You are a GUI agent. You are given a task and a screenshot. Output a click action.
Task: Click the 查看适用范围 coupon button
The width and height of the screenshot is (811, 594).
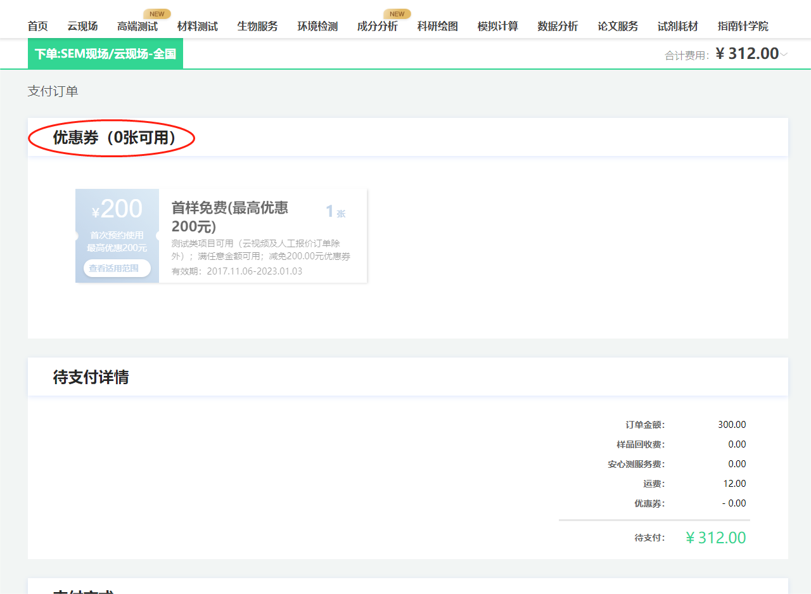point(117,268)
